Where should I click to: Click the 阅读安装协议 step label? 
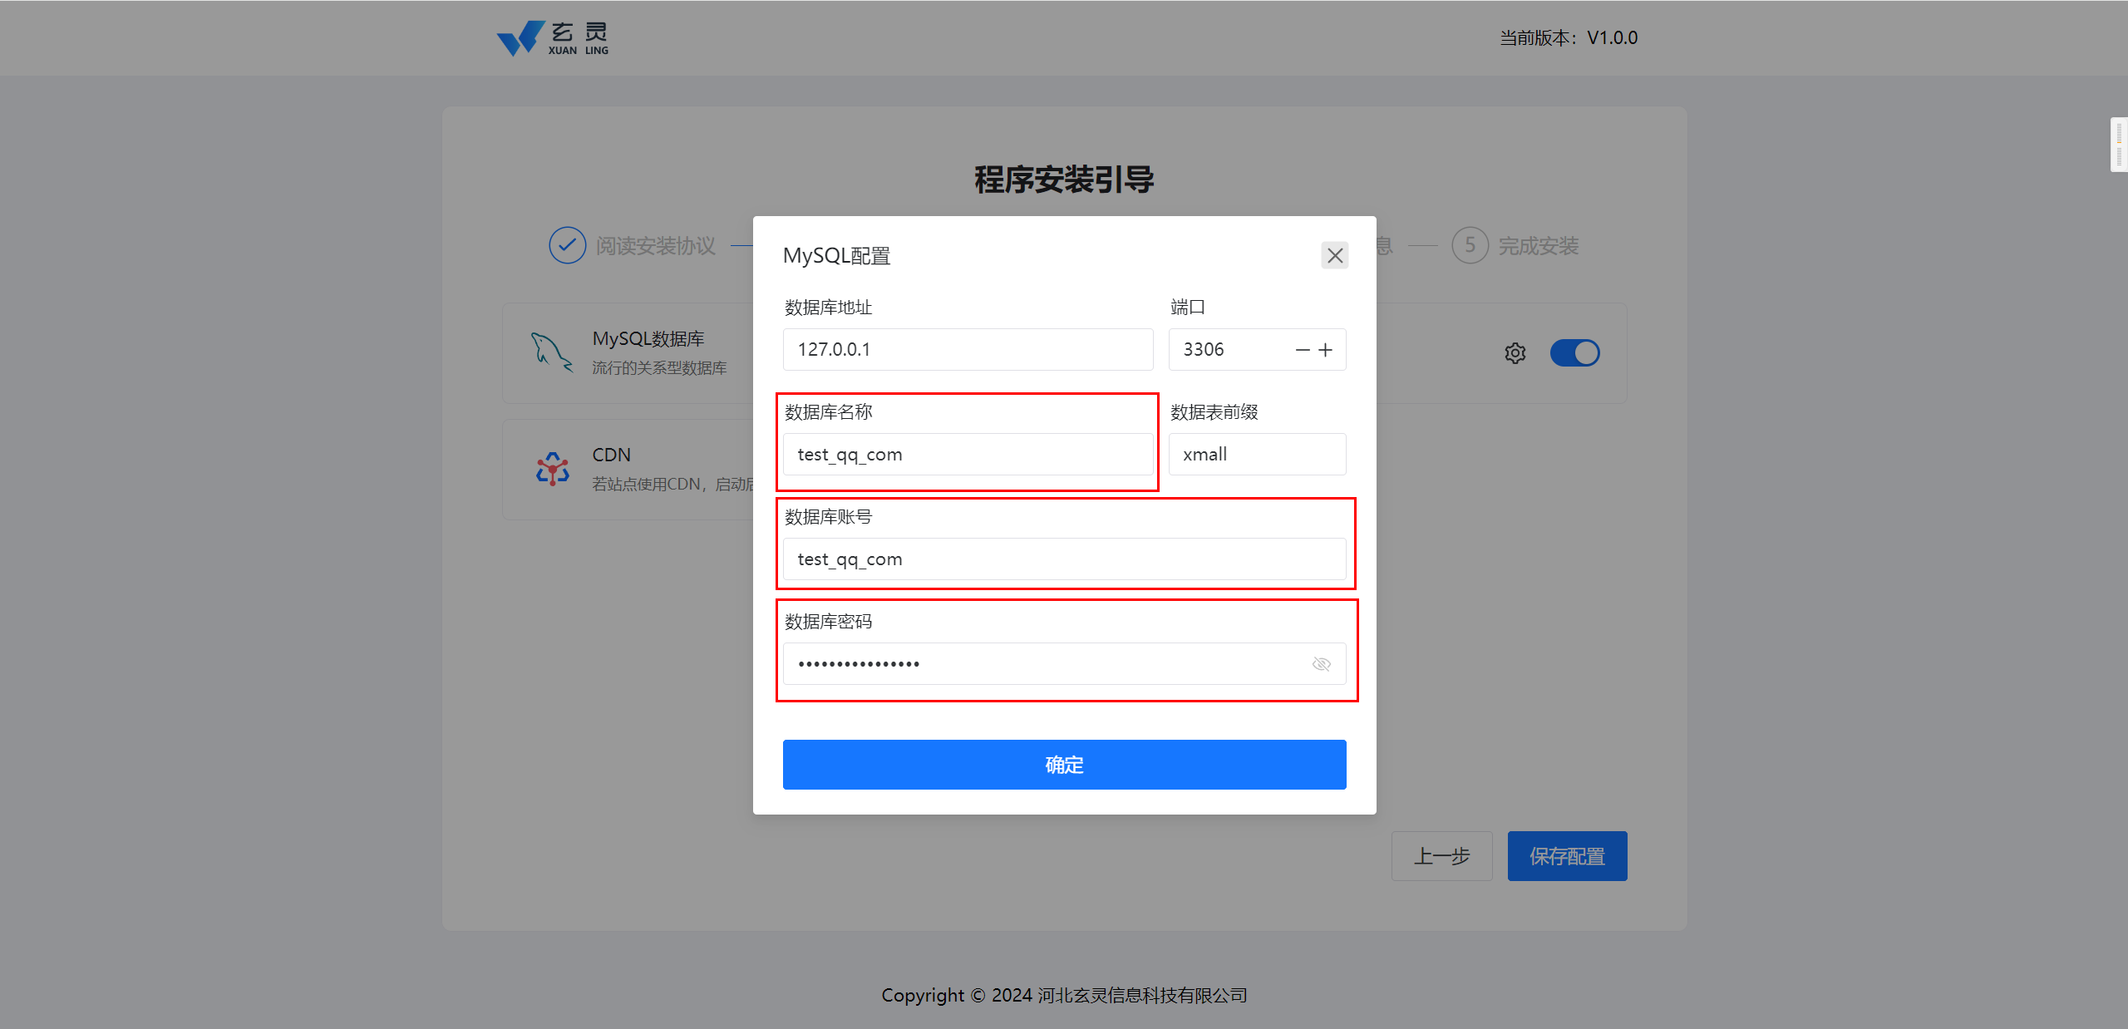coord(655,246)
